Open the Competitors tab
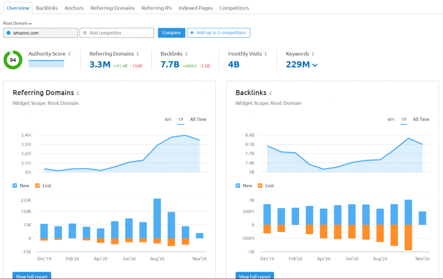 point(234,8)
